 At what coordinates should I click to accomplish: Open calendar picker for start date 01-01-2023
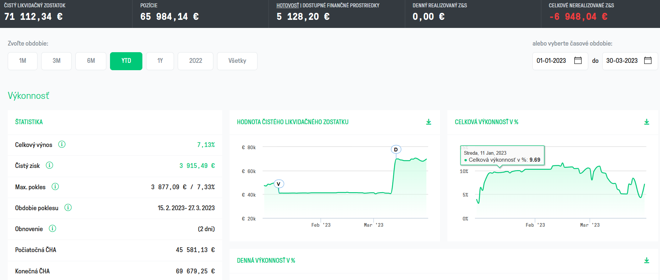click(578, 61)
